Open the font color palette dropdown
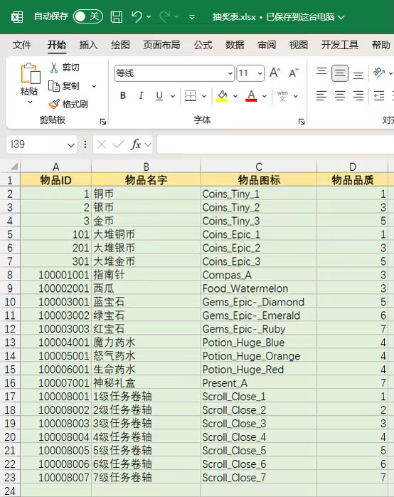This screenshot has height=497, width=394. tap(265, 96)
